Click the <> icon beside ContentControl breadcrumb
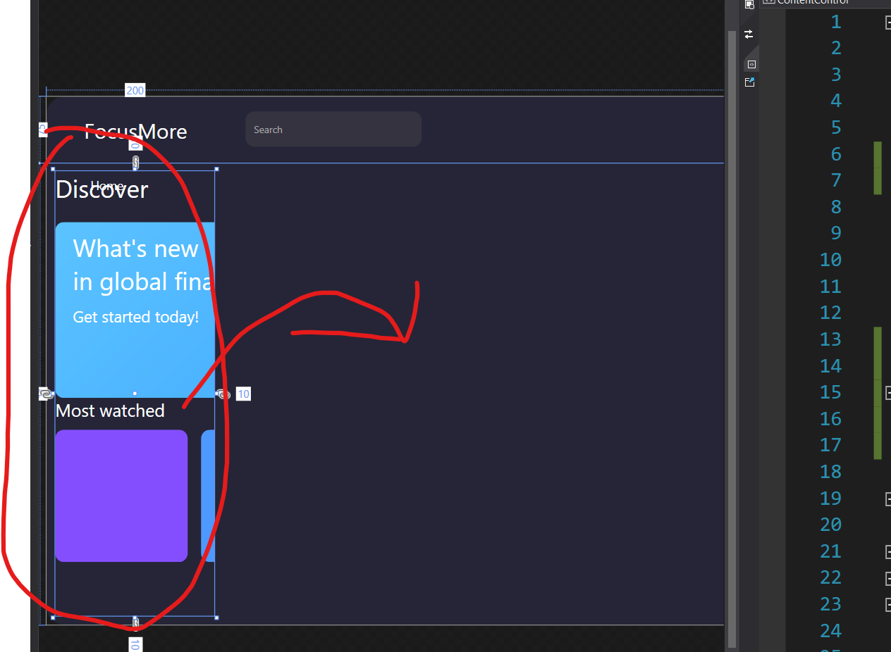891x652 pixels. 769,3
